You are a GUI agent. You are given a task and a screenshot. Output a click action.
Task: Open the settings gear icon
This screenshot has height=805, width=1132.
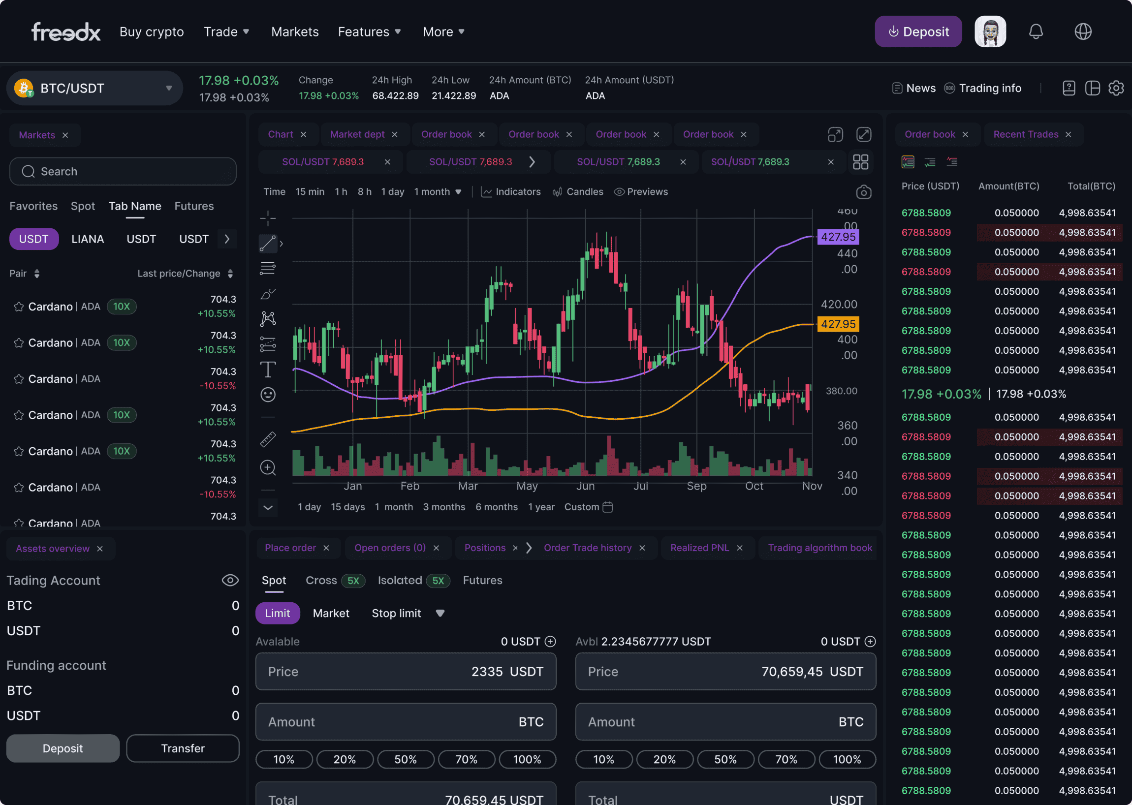[x=1116, y=88]
